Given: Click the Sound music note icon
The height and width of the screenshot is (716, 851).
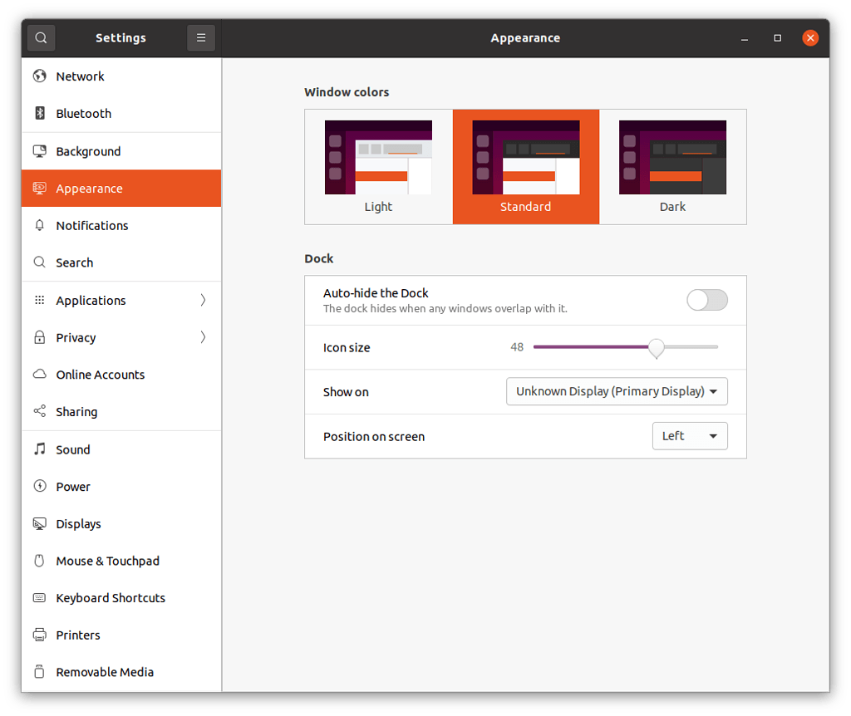Looking at the screenshot, I should point(39,449).
